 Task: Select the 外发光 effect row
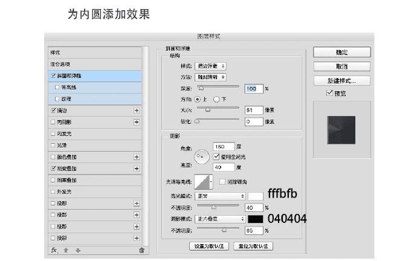tap(95, 192)
